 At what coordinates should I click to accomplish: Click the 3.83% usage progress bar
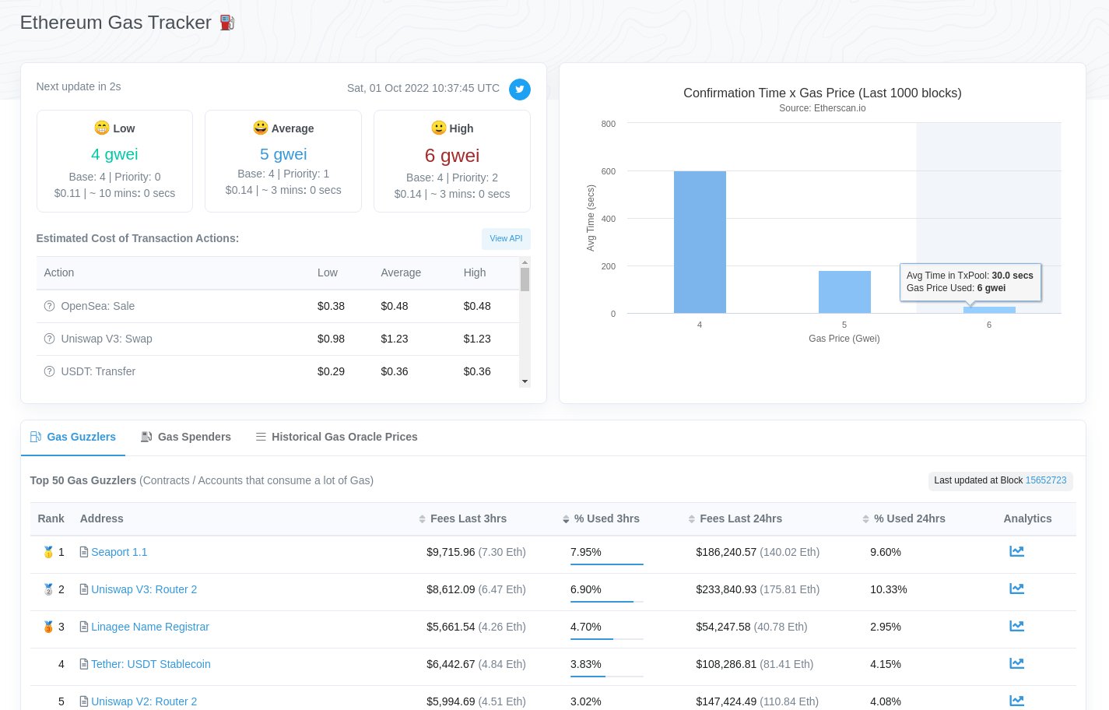(607, 677)
